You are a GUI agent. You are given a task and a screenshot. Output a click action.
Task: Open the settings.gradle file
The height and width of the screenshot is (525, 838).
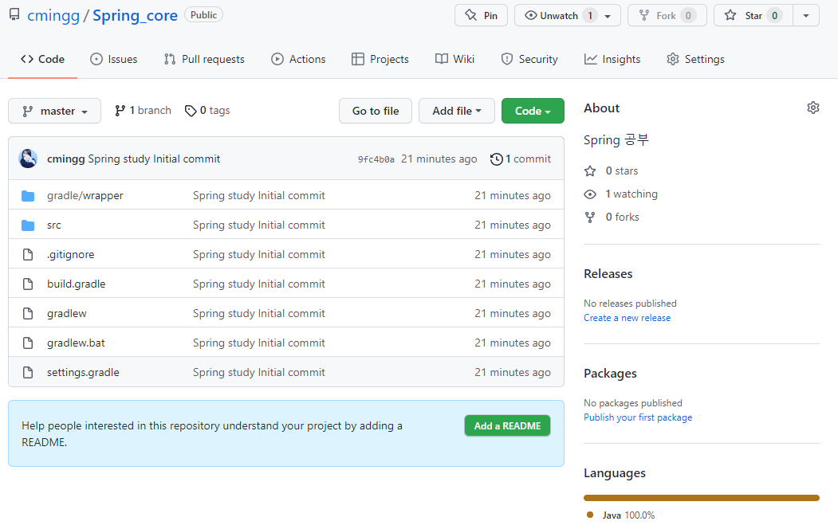pyautogui.click(x=83, y=372)
